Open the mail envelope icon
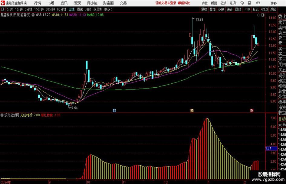 [258, 3]
